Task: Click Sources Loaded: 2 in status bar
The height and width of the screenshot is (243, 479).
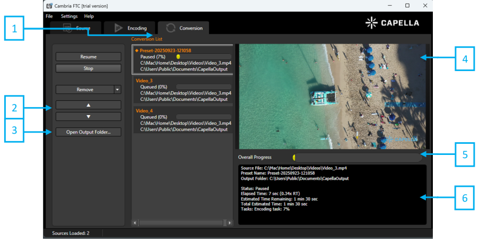Action: tap(71, 233)
